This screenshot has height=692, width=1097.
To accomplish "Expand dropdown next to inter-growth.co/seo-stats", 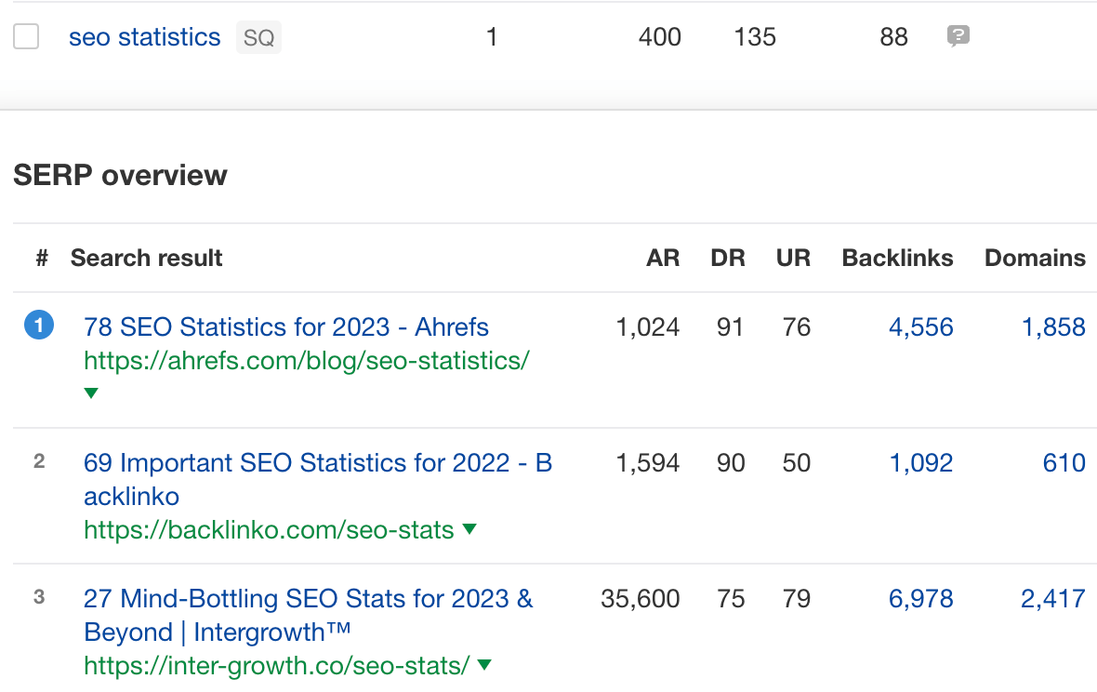I will pos(485,665).
